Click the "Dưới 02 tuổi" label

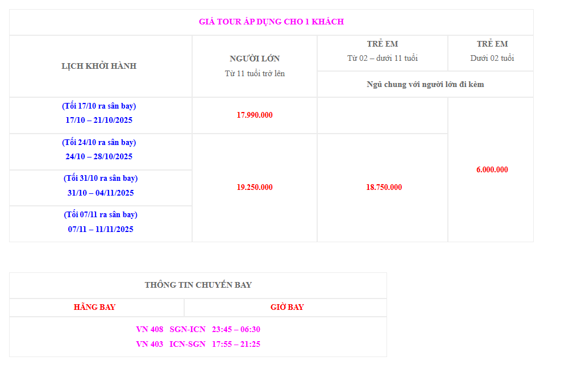click(492, 58)
